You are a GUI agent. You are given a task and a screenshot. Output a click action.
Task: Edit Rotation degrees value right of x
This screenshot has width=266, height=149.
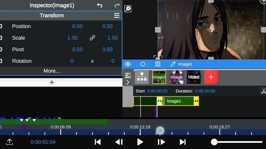(113, 61)
